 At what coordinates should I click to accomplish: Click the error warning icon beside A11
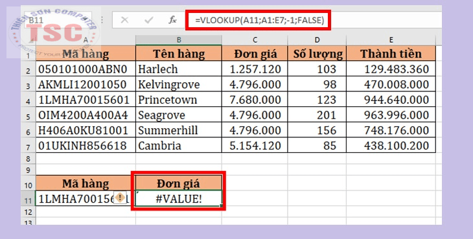coord(121,198)
